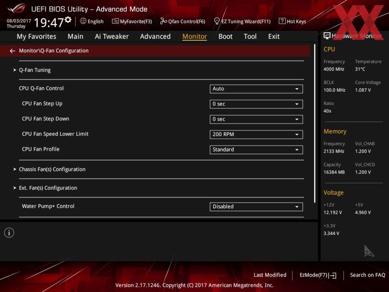This screenshot has height=292, width=389.
Task: Go to the Boot tab
Action: (225, 36)
